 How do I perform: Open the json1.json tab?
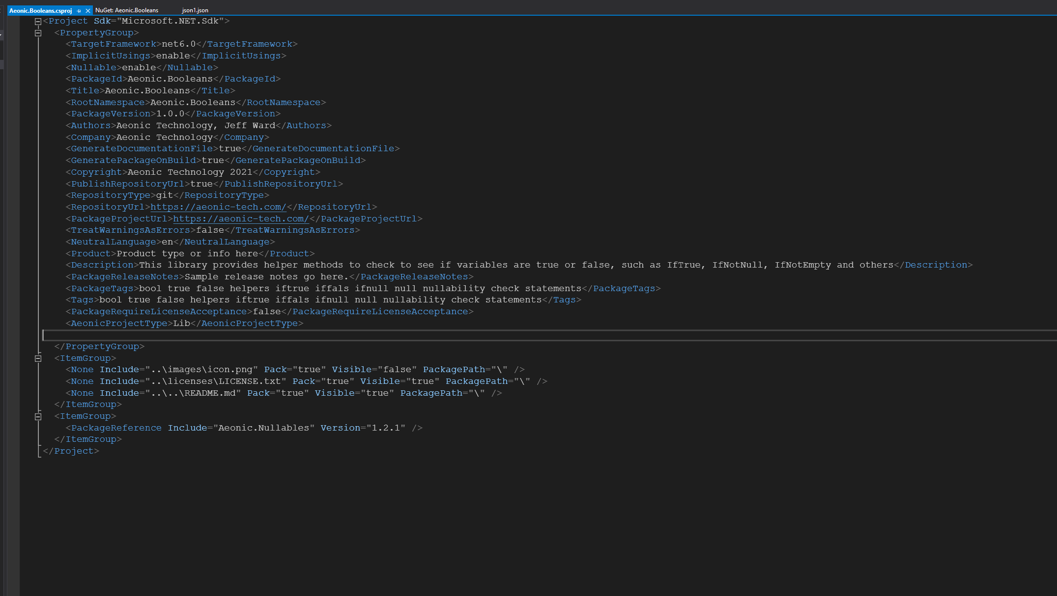[195, 10]
